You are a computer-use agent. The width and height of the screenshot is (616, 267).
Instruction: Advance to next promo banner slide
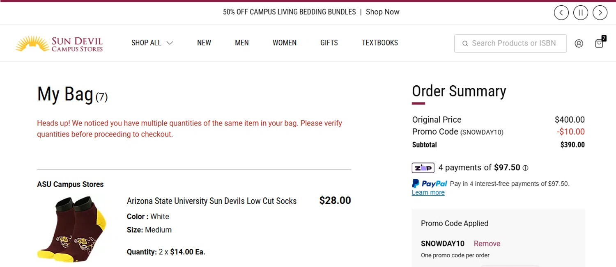click(x=600, y=13)
